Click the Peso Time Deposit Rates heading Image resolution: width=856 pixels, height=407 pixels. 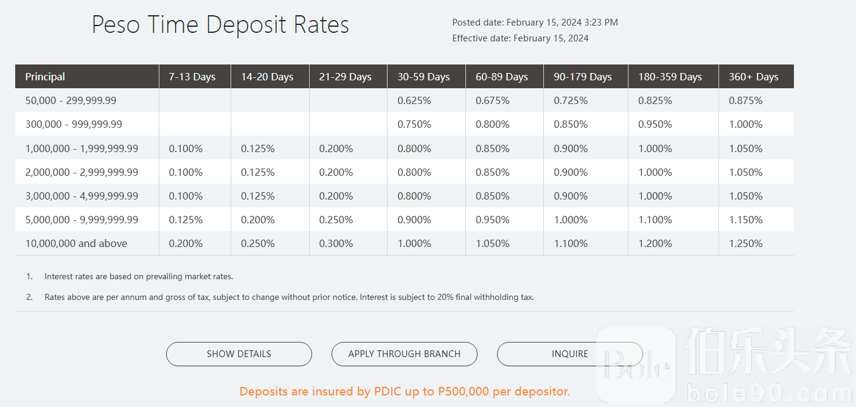pos(220,25)
